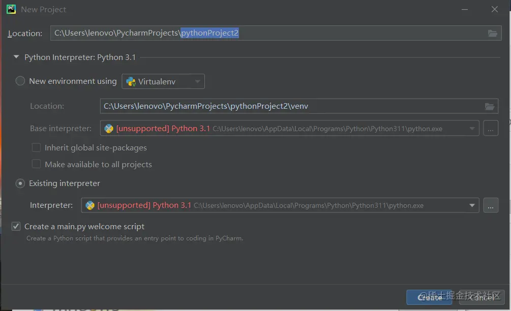Click Virtualenv Python icon in environment combo
This screenshot has width=511, height=311.
point(131,81)
